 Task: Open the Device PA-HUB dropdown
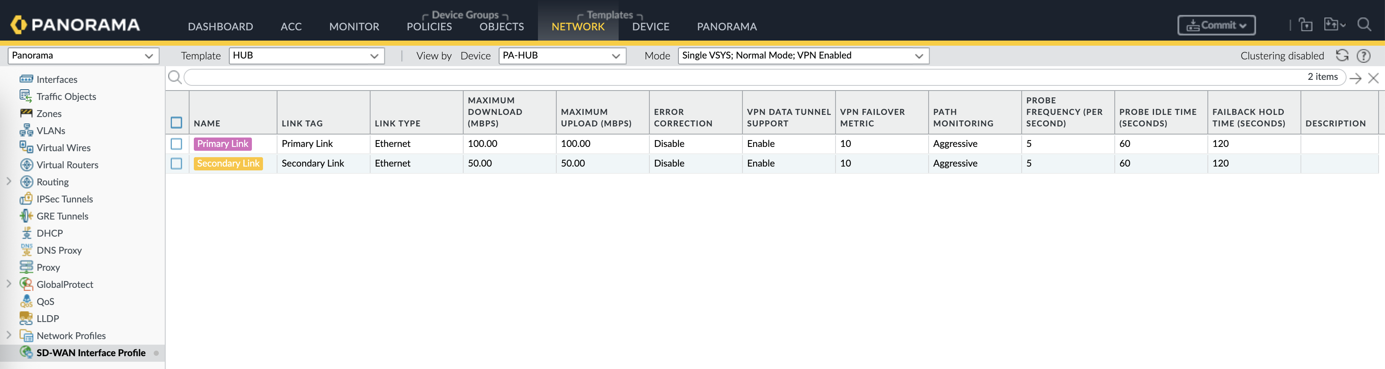click(562, 56)
